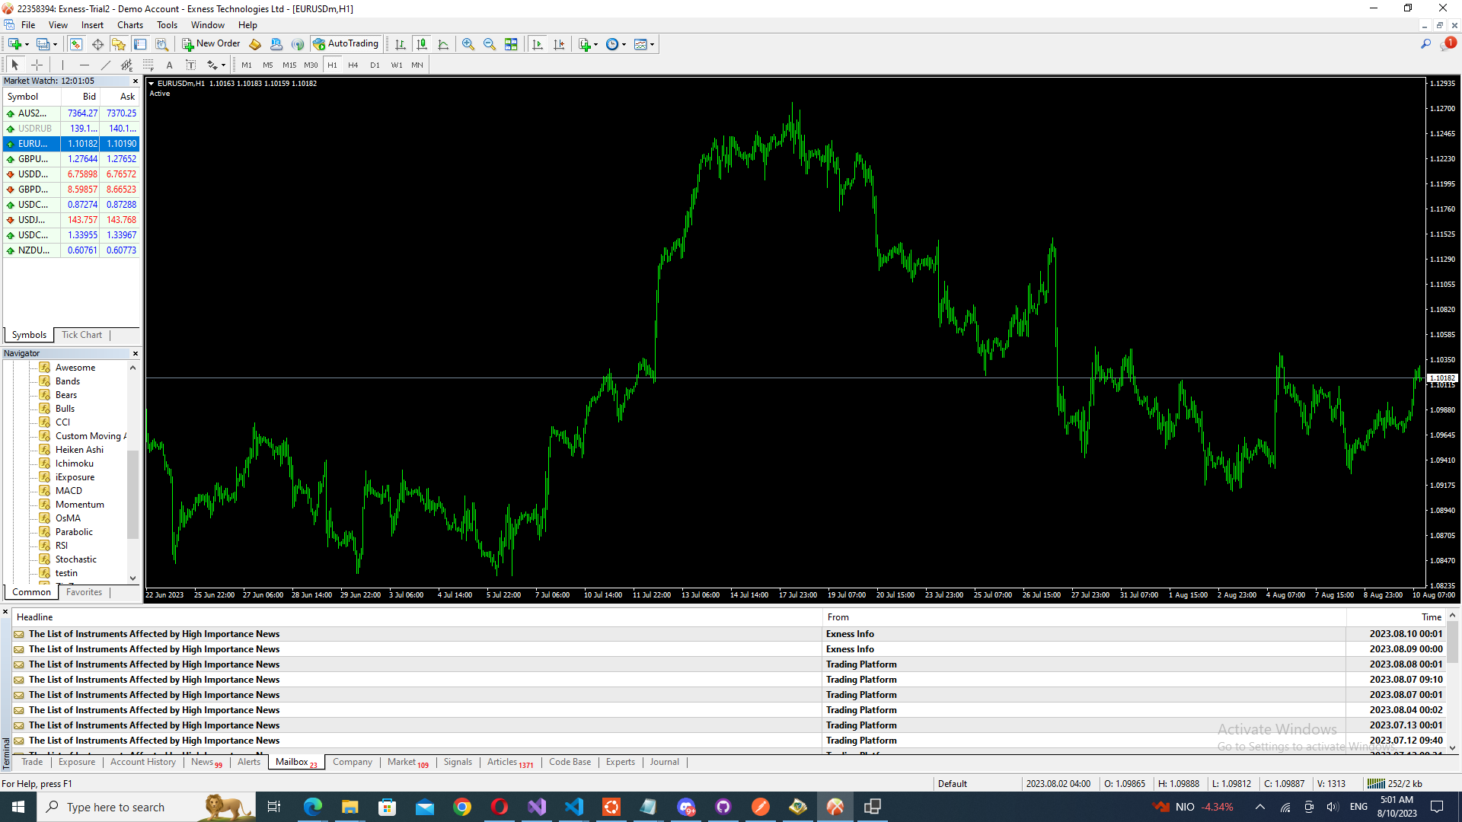
Task: Switch chart to line chart mode
Action: (x=443, y=44)
